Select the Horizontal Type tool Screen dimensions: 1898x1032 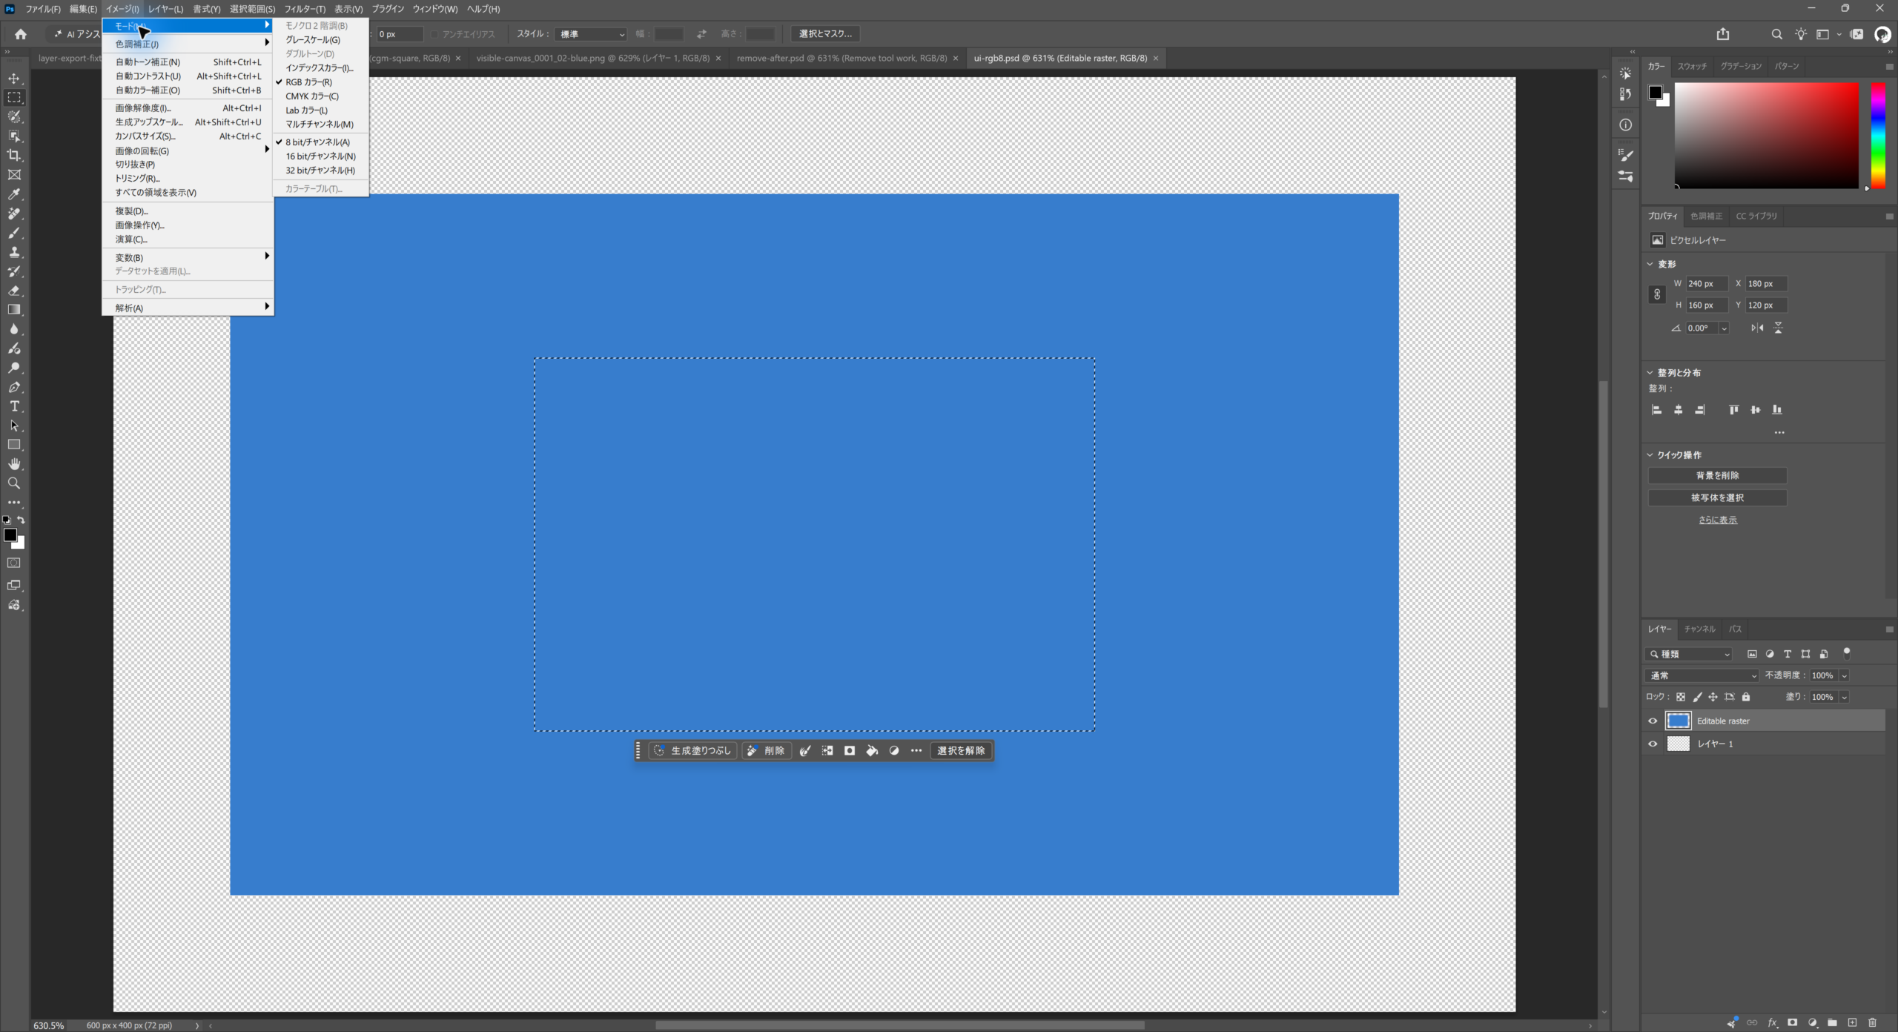[x=14, y=406]
